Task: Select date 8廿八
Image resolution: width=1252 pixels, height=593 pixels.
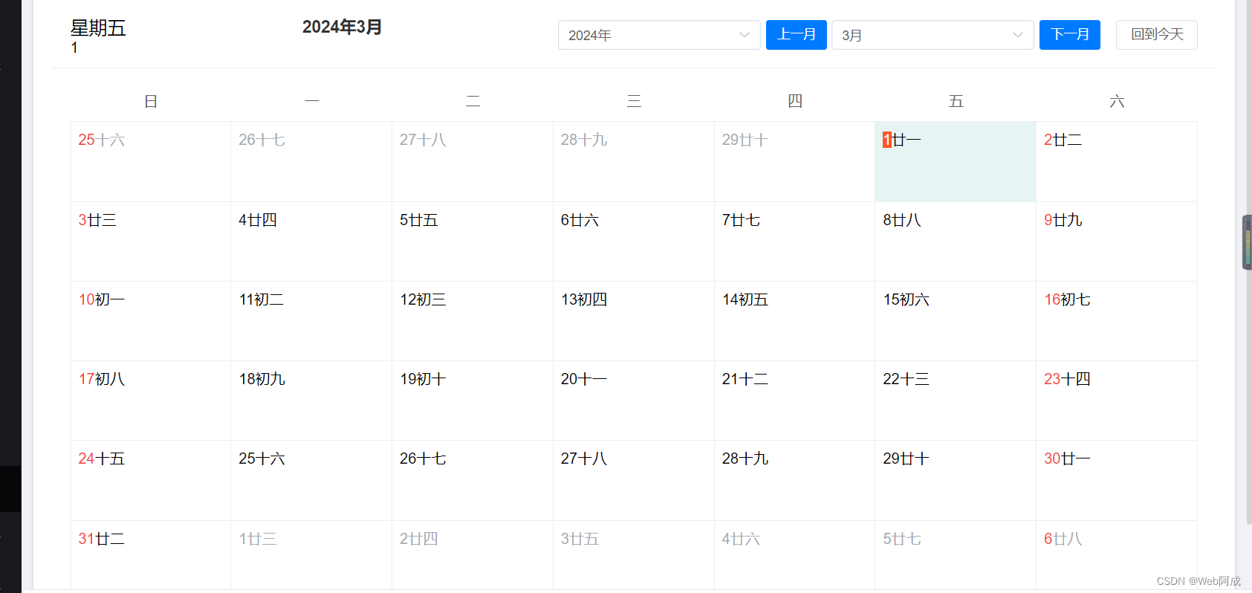Action: (956, 242)
